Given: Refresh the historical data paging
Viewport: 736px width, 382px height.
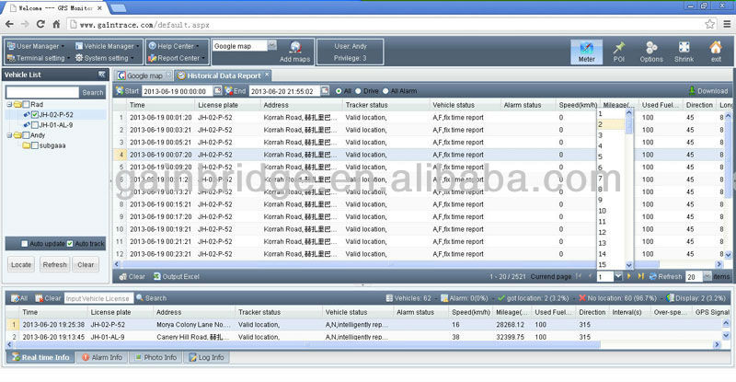Looking at the screenshot, I should [665, 276].
